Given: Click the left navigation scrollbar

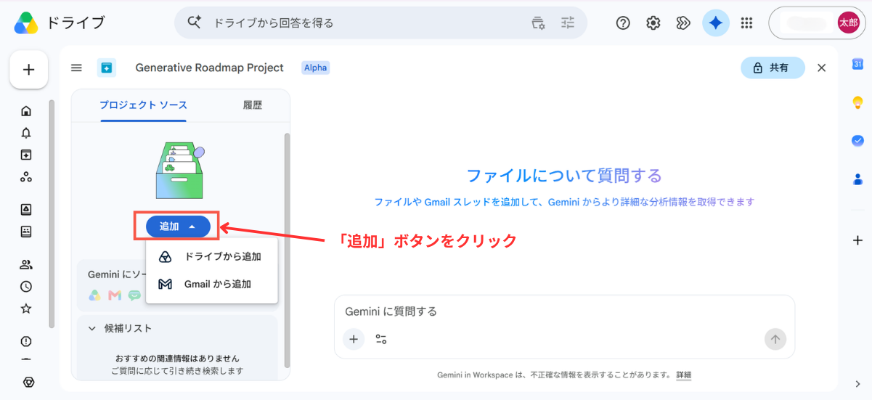Looking at the screenshot, I should [52, 214].
